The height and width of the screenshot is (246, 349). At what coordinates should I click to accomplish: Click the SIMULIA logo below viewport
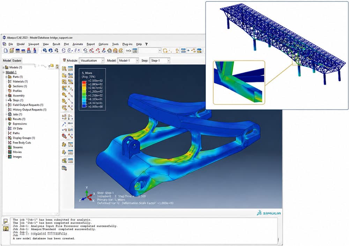(x=269, y=213)
